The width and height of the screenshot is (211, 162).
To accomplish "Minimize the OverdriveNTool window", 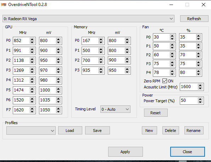I will pyautogui.click(x=171, y=5).
